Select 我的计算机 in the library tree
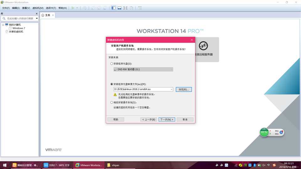The image size is (301, 169). click(15, 25)
